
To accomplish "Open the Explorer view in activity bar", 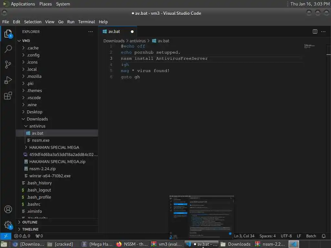I will 8,34.
